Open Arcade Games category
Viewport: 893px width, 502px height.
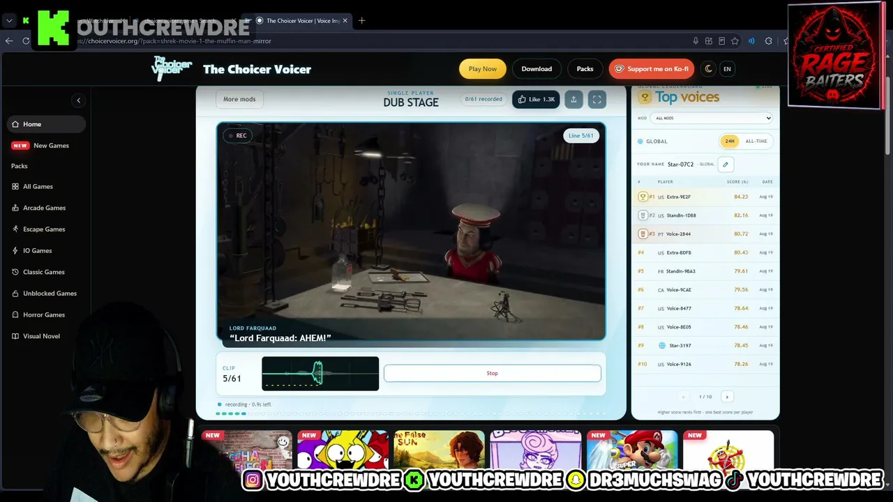pyautogui.click(x=45, y=208)
